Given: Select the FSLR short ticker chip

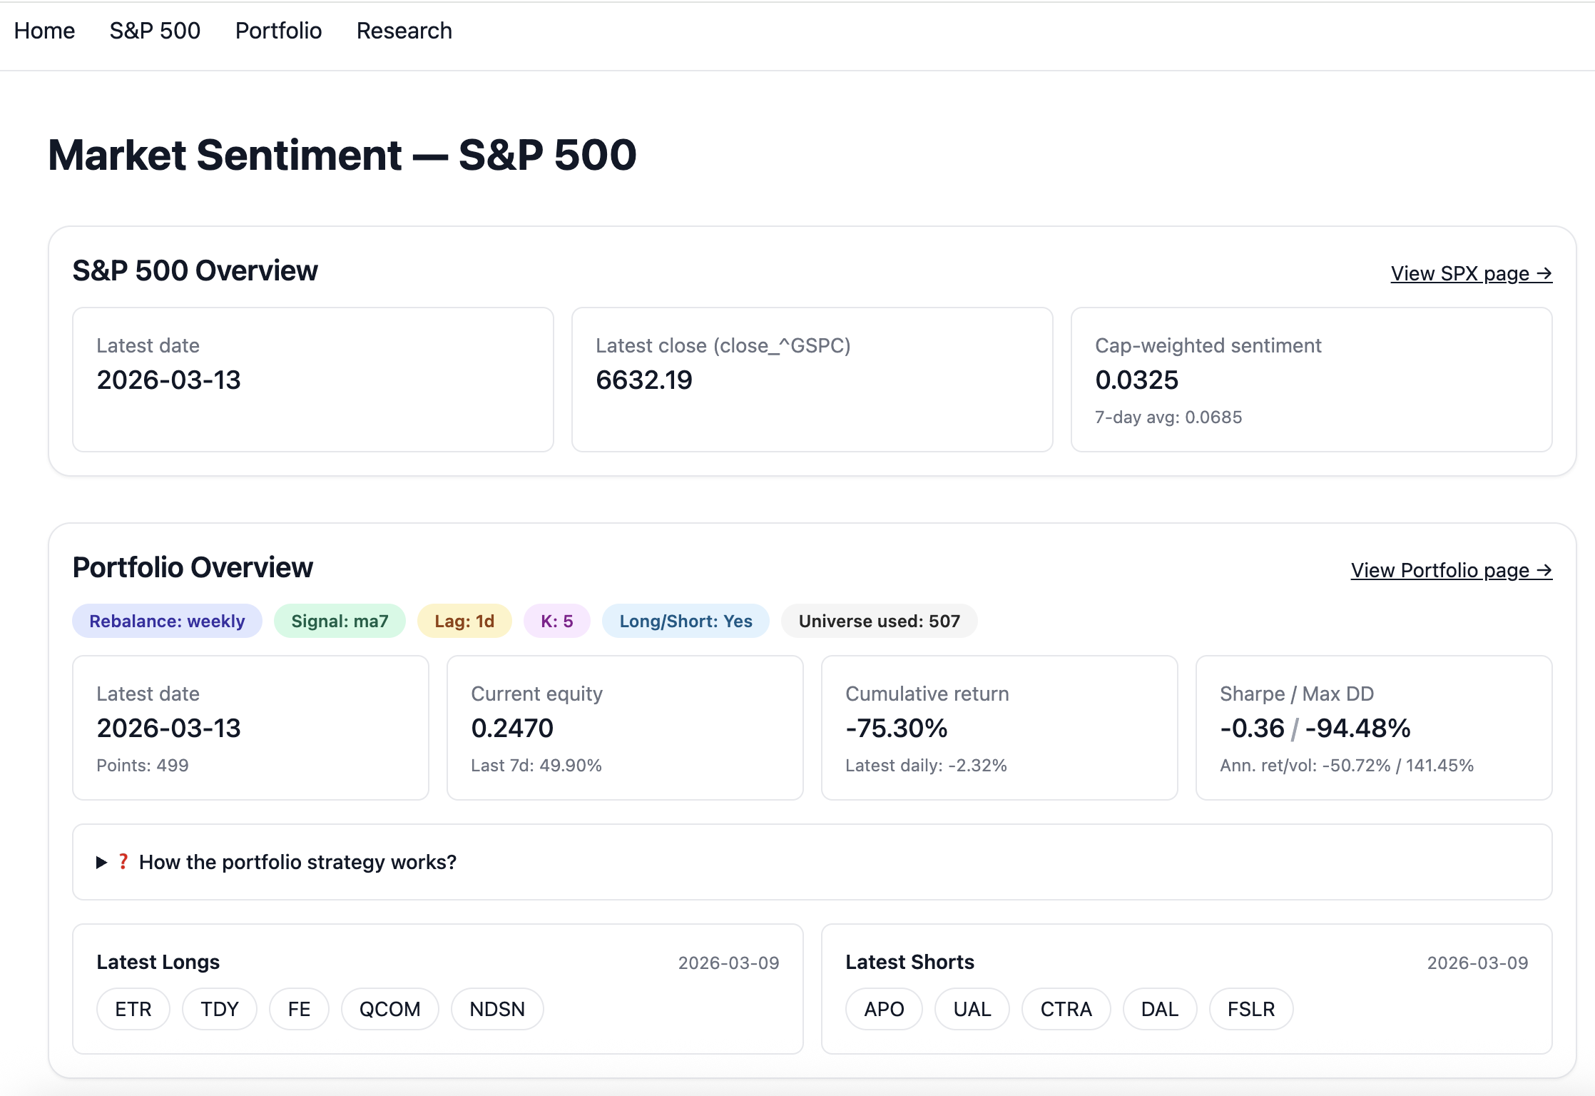Looking at the screenshot, I should pos(1250,1009).
